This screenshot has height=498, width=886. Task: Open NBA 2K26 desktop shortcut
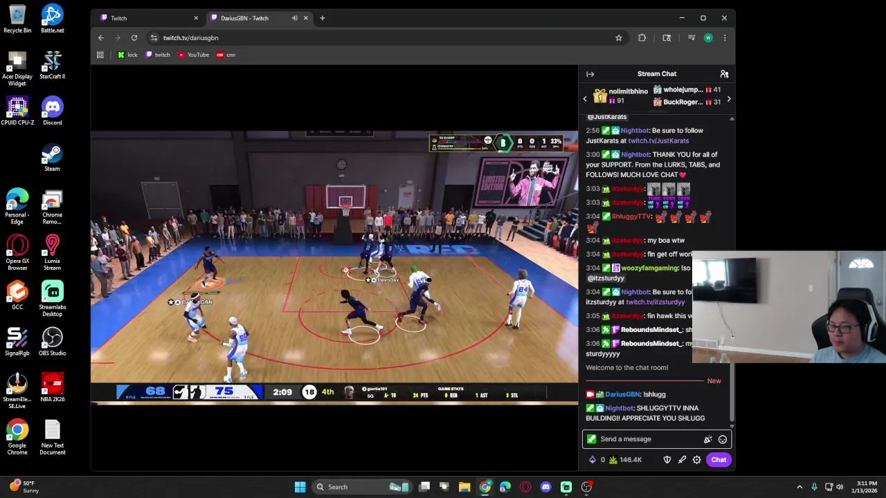53,387
